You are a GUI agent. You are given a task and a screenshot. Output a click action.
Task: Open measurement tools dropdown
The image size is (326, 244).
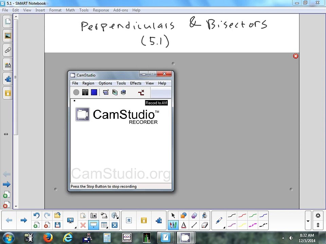point(114,216)
